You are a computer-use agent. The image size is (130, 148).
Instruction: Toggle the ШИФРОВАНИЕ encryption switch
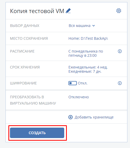[x=73, y=83]
